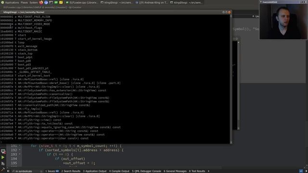Open the 6 General Messages pane
The width and height of the screenshot is (308, 173).
[x=175, y=171]
